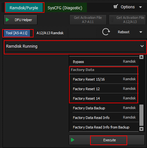Select the Tool [A5-A11] tab
This screenshot has height=148, width=147.
pos(17,33)
